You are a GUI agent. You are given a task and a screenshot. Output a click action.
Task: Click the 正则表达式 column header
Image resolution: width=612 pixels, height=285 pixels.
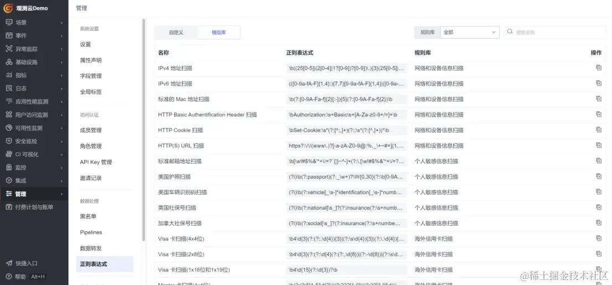300,53
